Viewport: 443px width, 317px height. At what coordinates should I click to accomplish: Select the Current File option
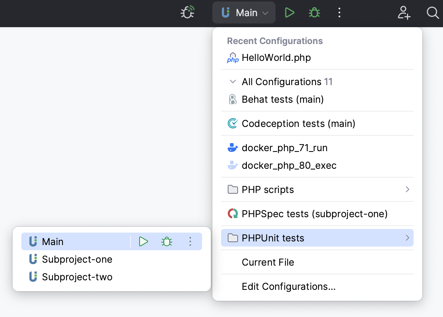[268, 262]
